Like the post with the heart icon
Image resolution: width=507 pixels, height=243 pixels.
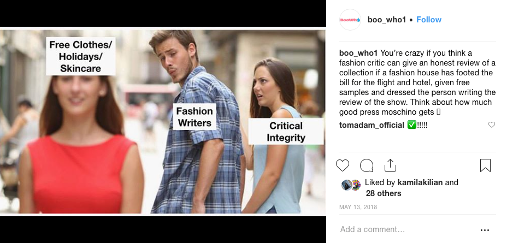coord(343,165)
